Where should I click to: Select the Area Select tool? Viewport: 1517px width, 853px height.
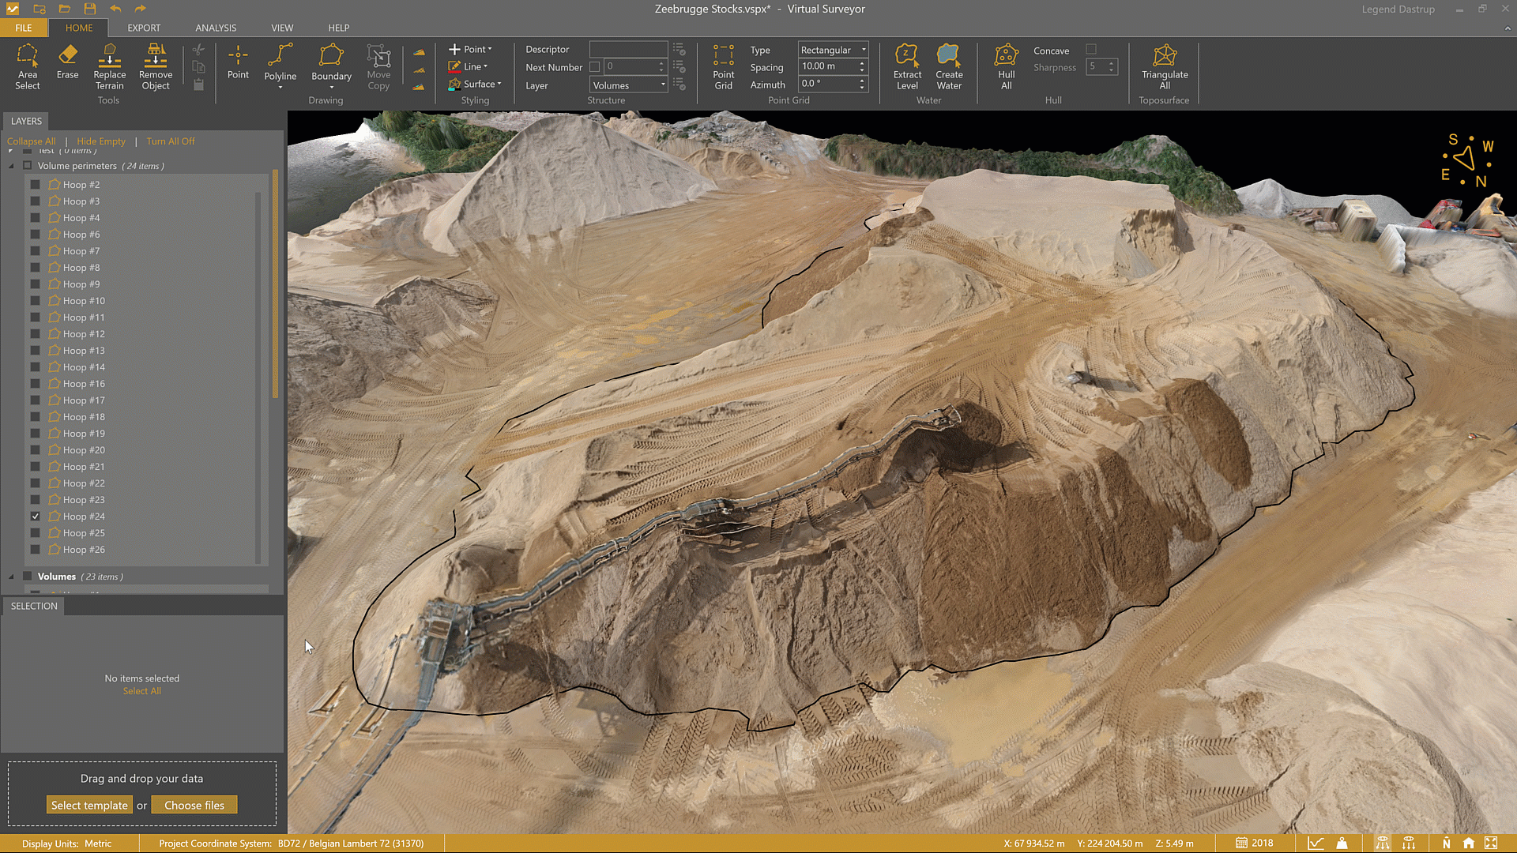pos(27,66)
